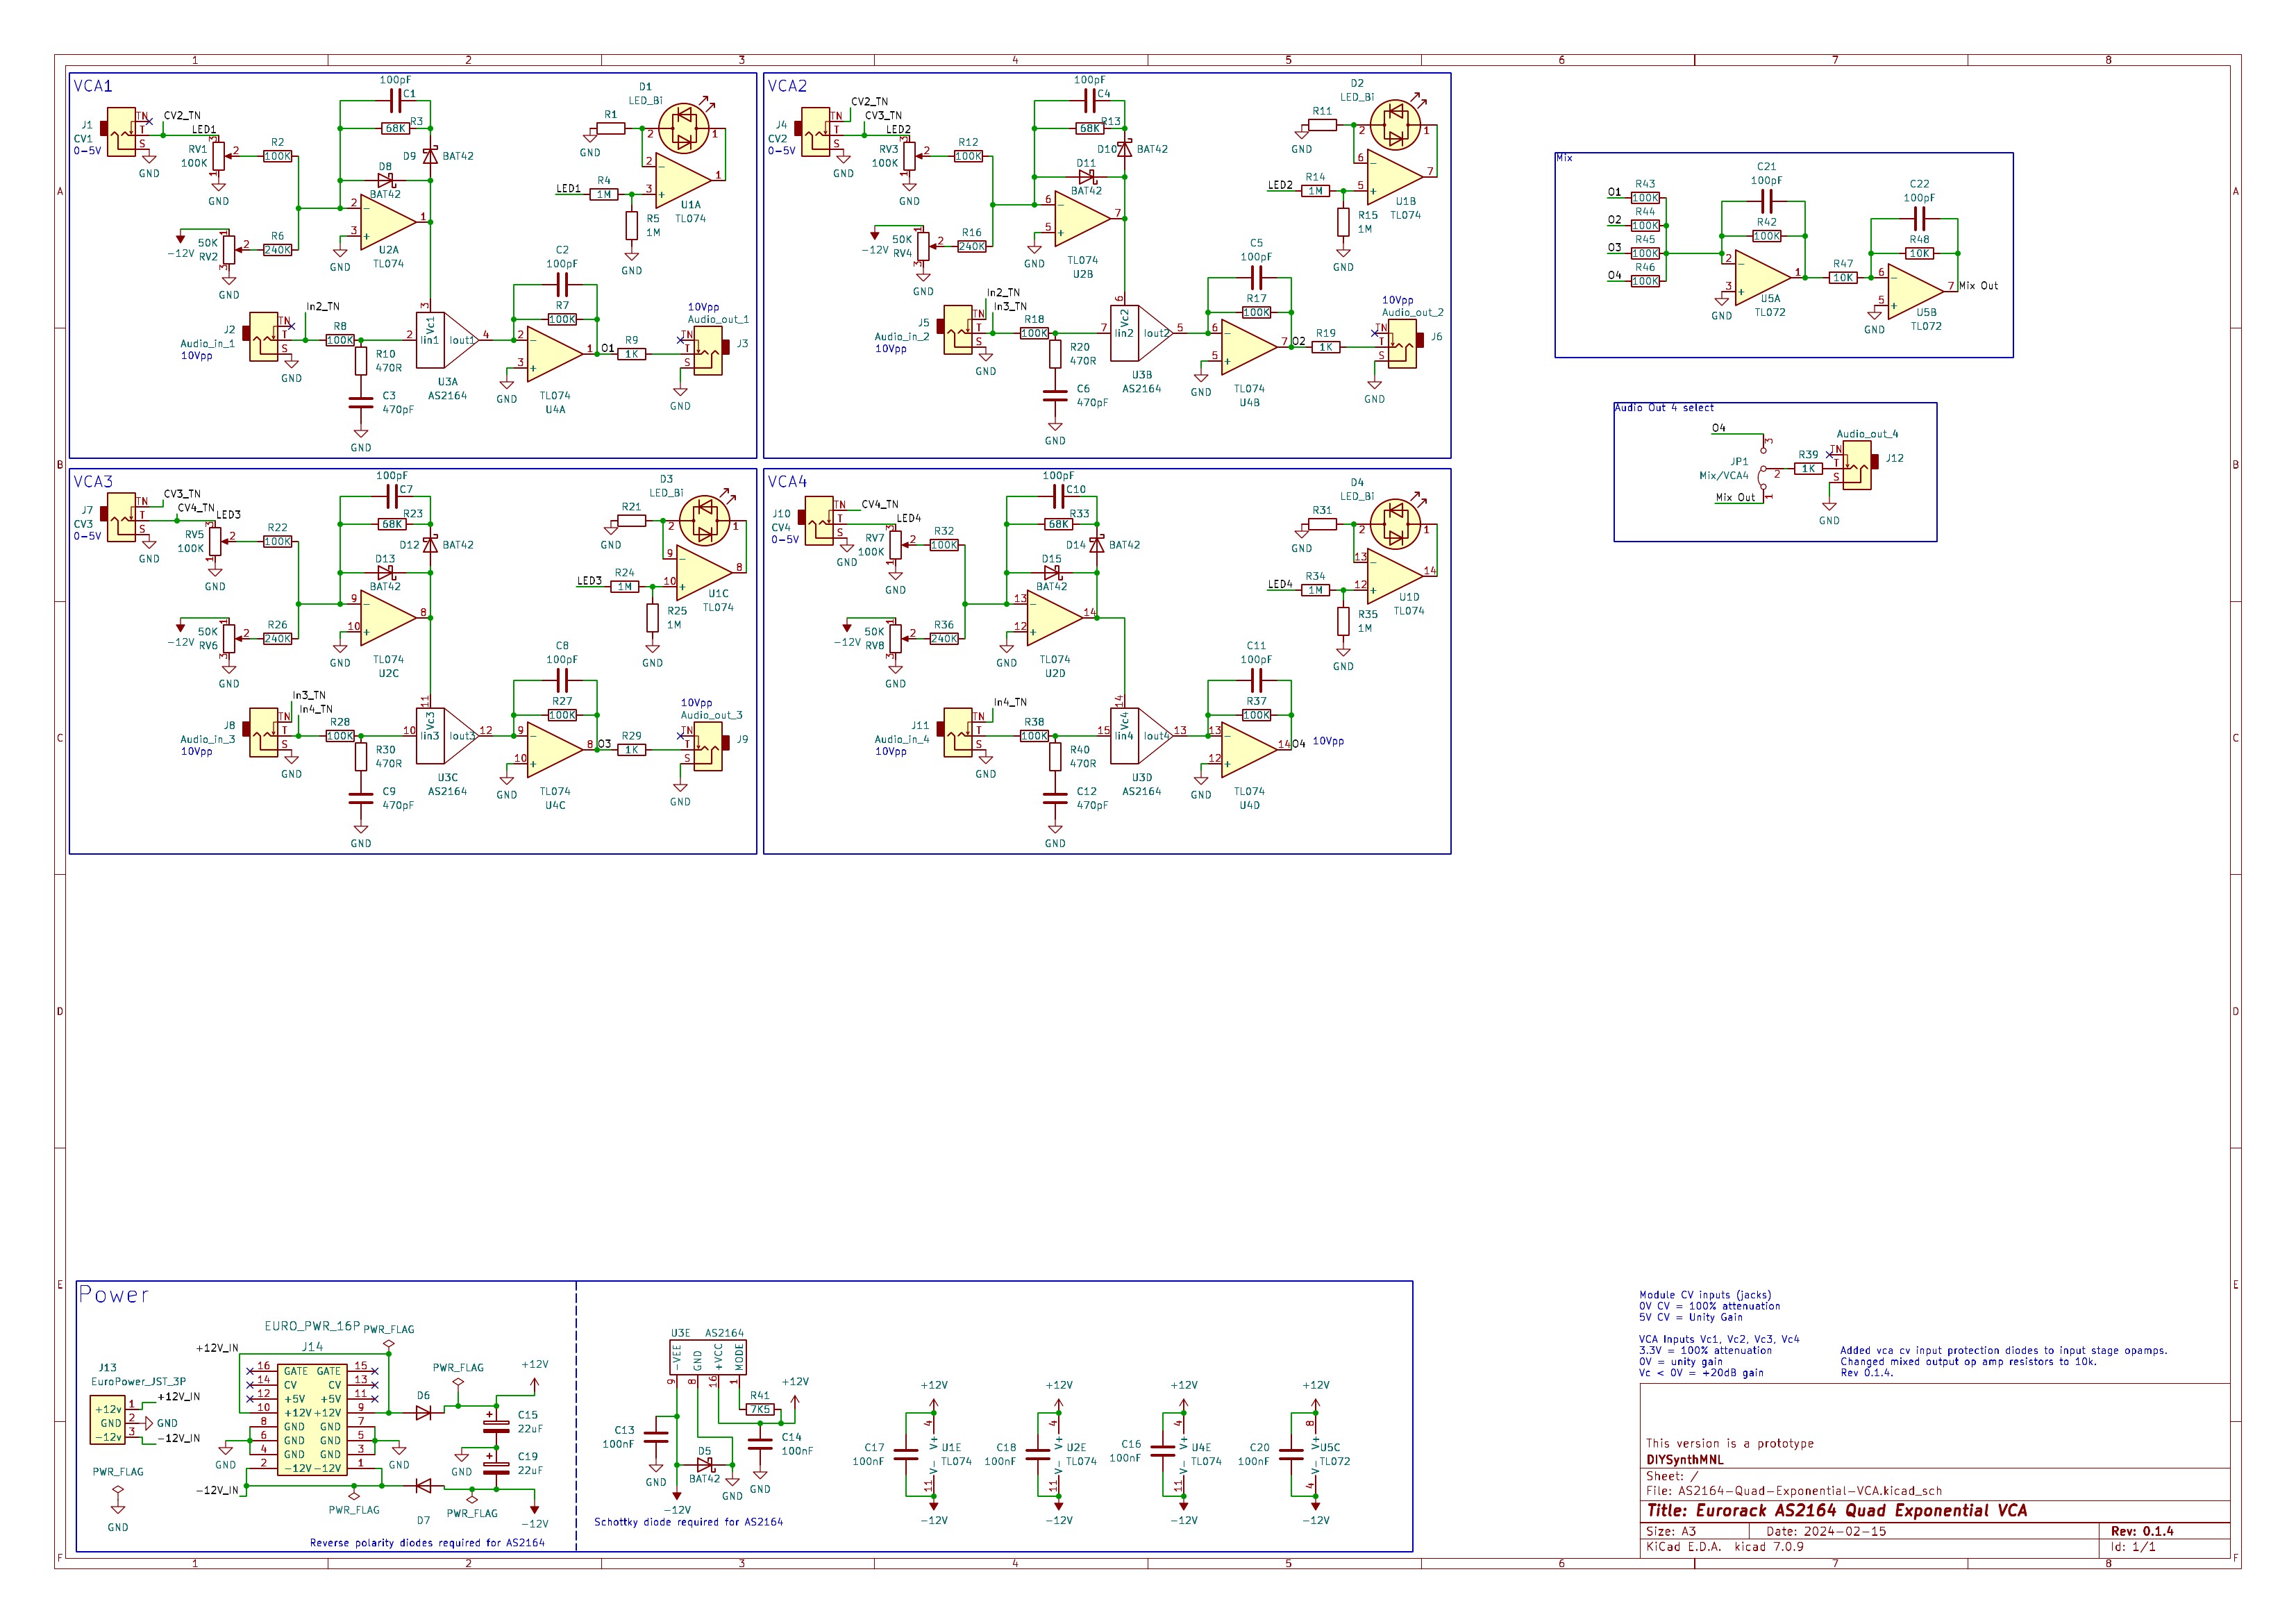
Task: Click resistor R41 7K5 symbol
Action: (760, 1409)
